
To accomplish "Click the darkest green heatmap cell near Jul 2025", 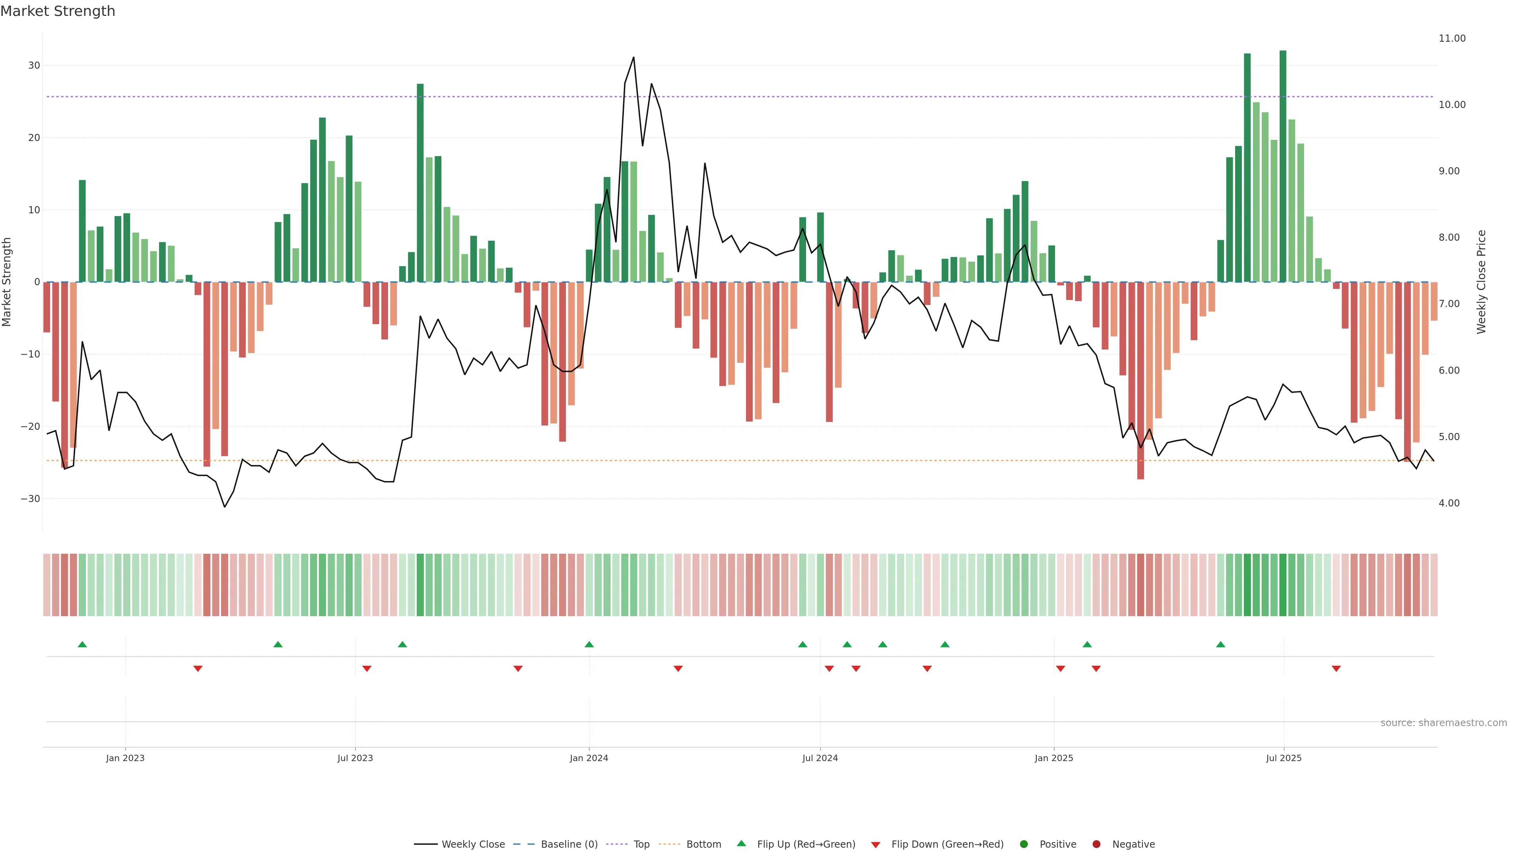I will (1283, 585).
